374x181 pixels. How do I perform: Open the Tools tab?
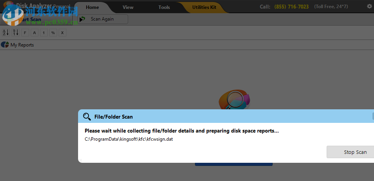[164, 7]
